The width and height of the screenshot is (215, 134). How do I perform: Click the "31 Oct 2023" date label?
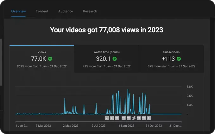pyautogui.click(x=154, y=126)
